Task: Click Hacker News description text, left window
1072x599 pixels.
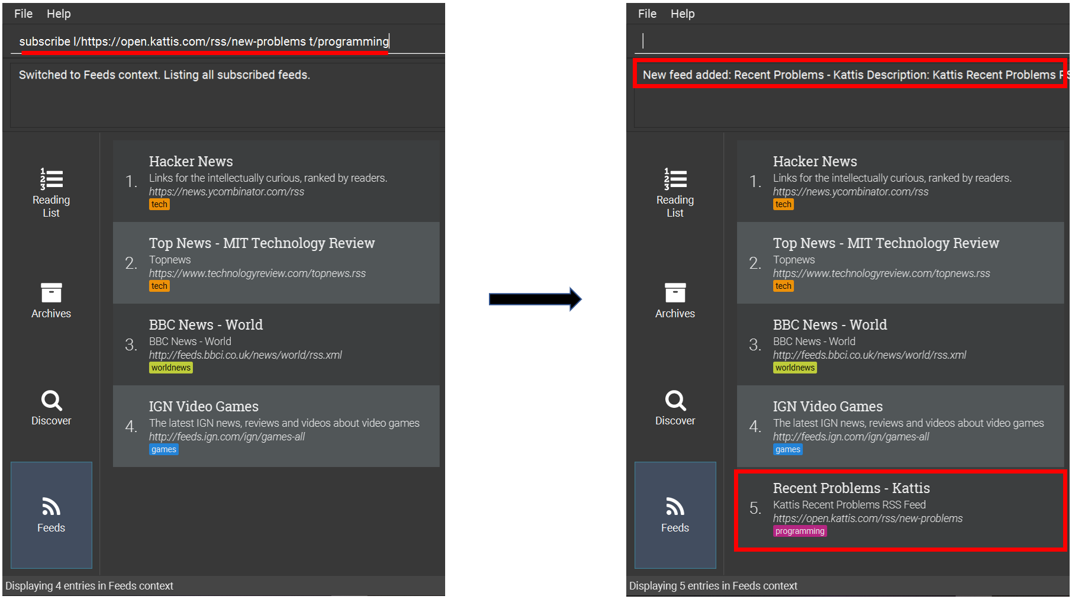Action: point(268,178)
